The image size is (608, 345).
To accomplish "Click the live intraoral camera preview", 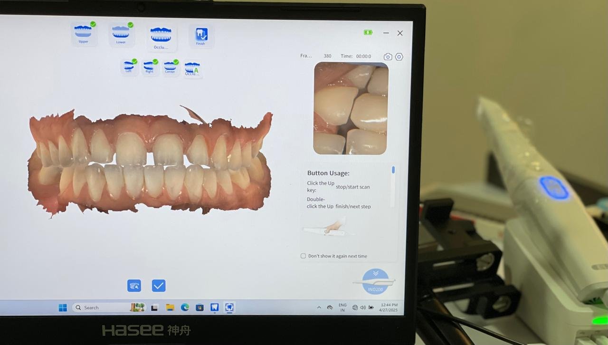I will coord(351,108).
